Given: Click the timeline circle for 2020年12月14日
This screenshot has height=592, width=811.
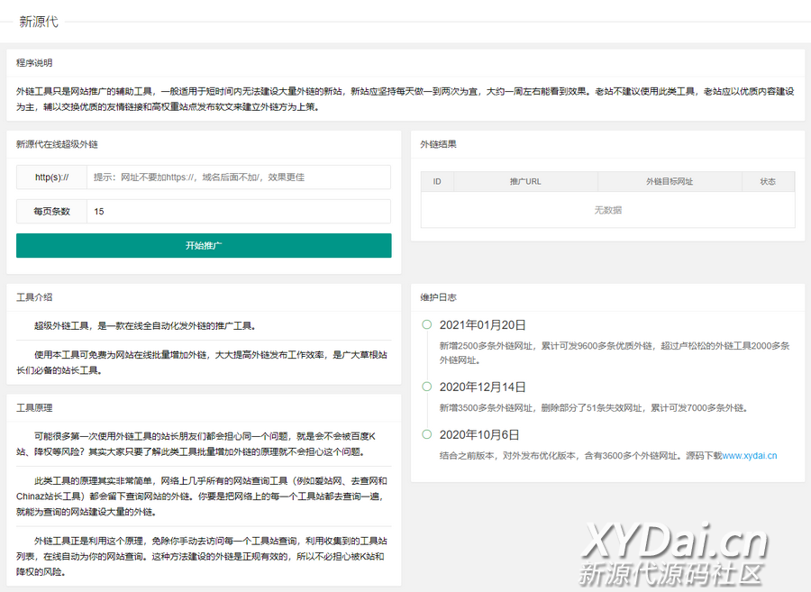Looking at the screenshot, I should point(426,387).
